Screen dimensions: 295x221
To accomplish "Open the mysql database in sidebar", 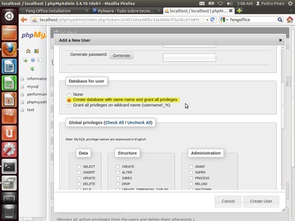I will point(33,87).
